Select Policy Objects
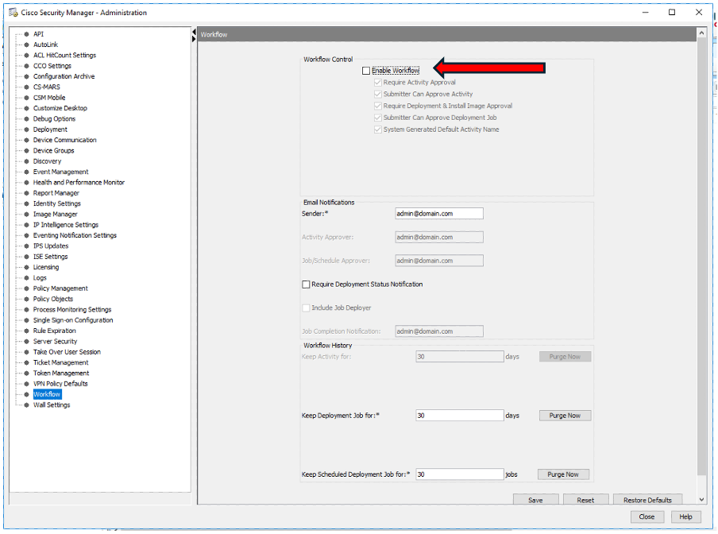 pos(53,299)
